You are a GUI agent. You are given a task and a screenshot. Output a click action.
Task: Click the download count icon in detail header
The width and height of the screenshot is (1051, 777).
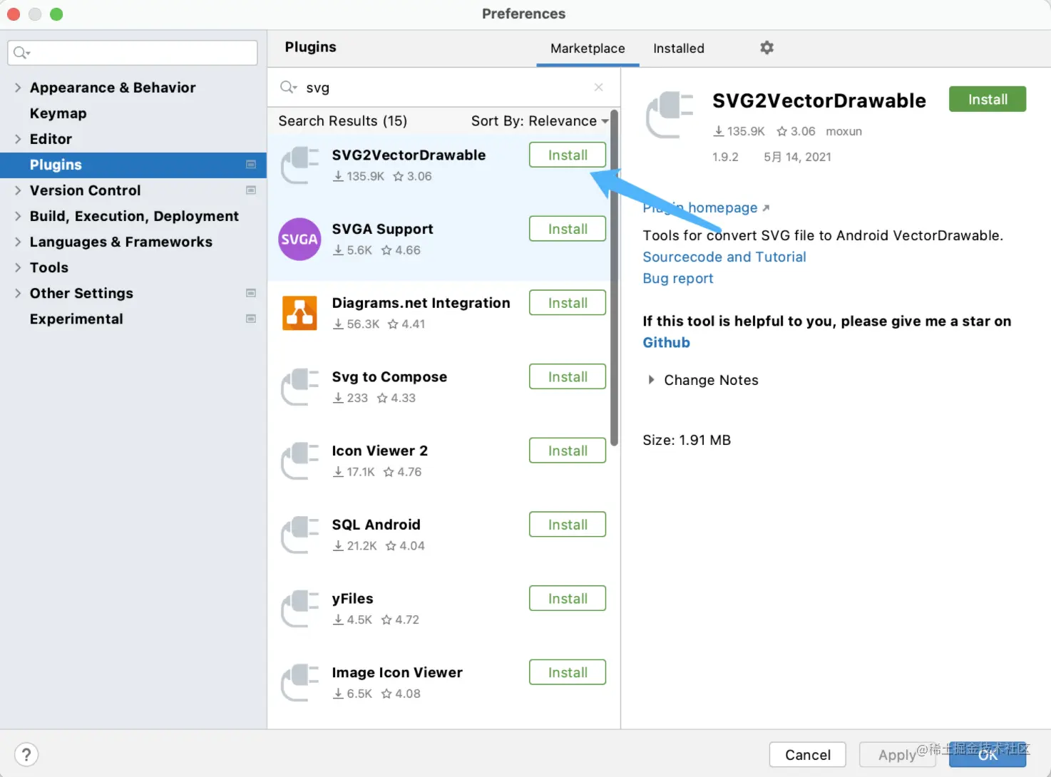719,131
